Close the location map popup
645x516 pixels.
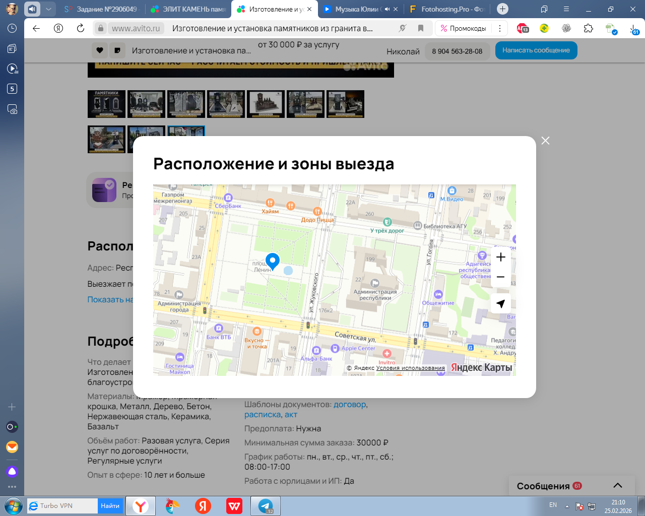tap(545, 141)
